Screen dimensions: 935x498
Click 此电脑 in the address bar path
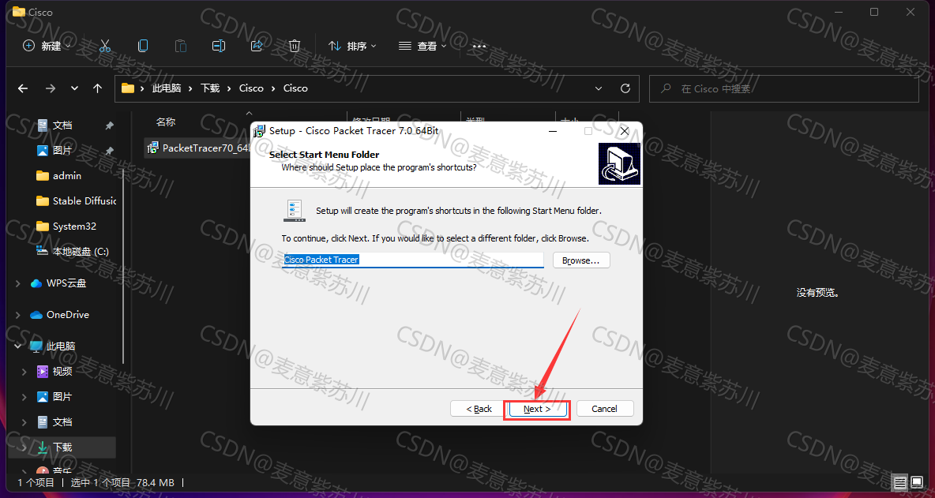[167, 88]
